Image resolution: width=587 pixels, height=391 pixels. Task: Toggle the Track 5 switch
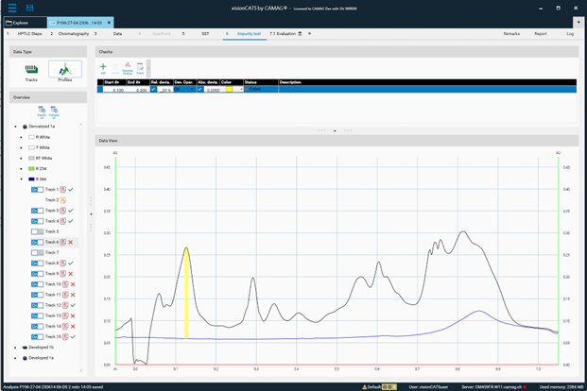[37, 231]
